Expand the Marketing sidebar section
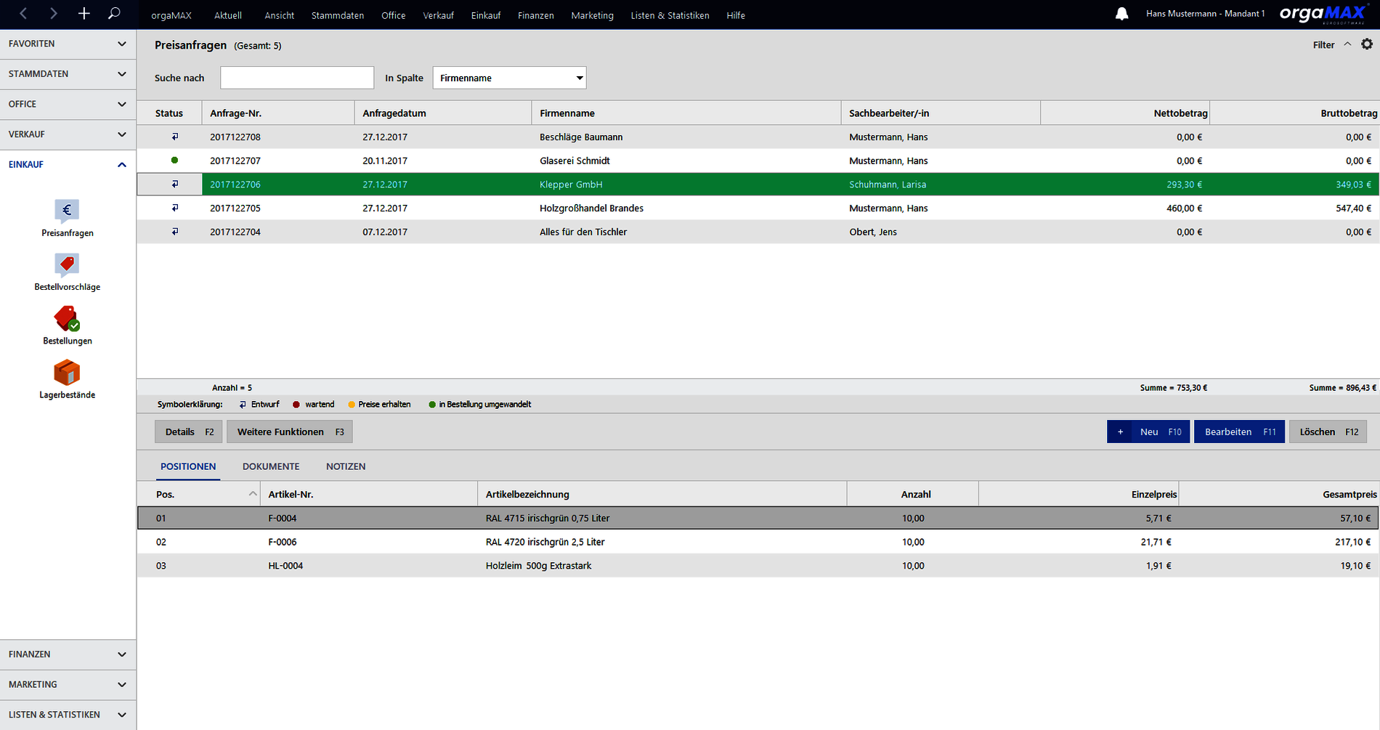 [68, 684]
